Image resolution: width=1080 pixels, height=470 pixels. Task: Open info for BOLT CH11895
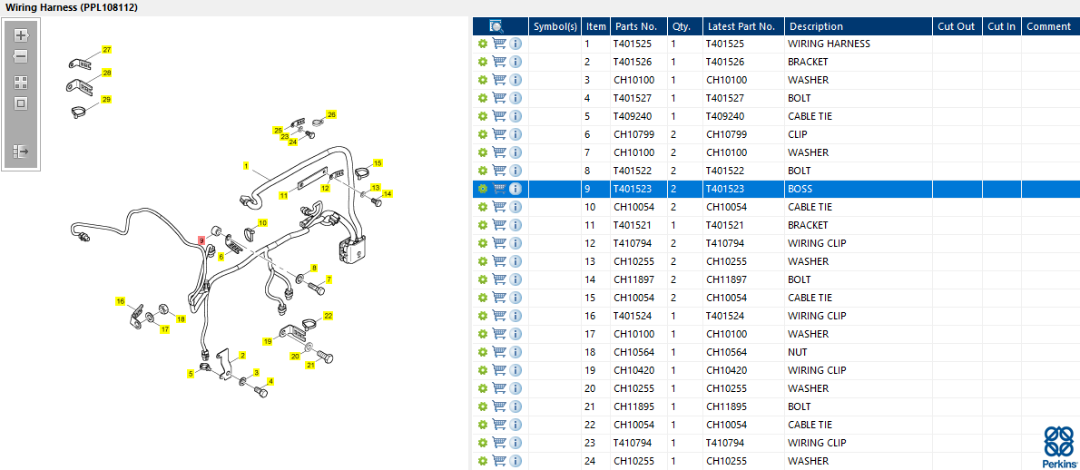tap(515, 406)
